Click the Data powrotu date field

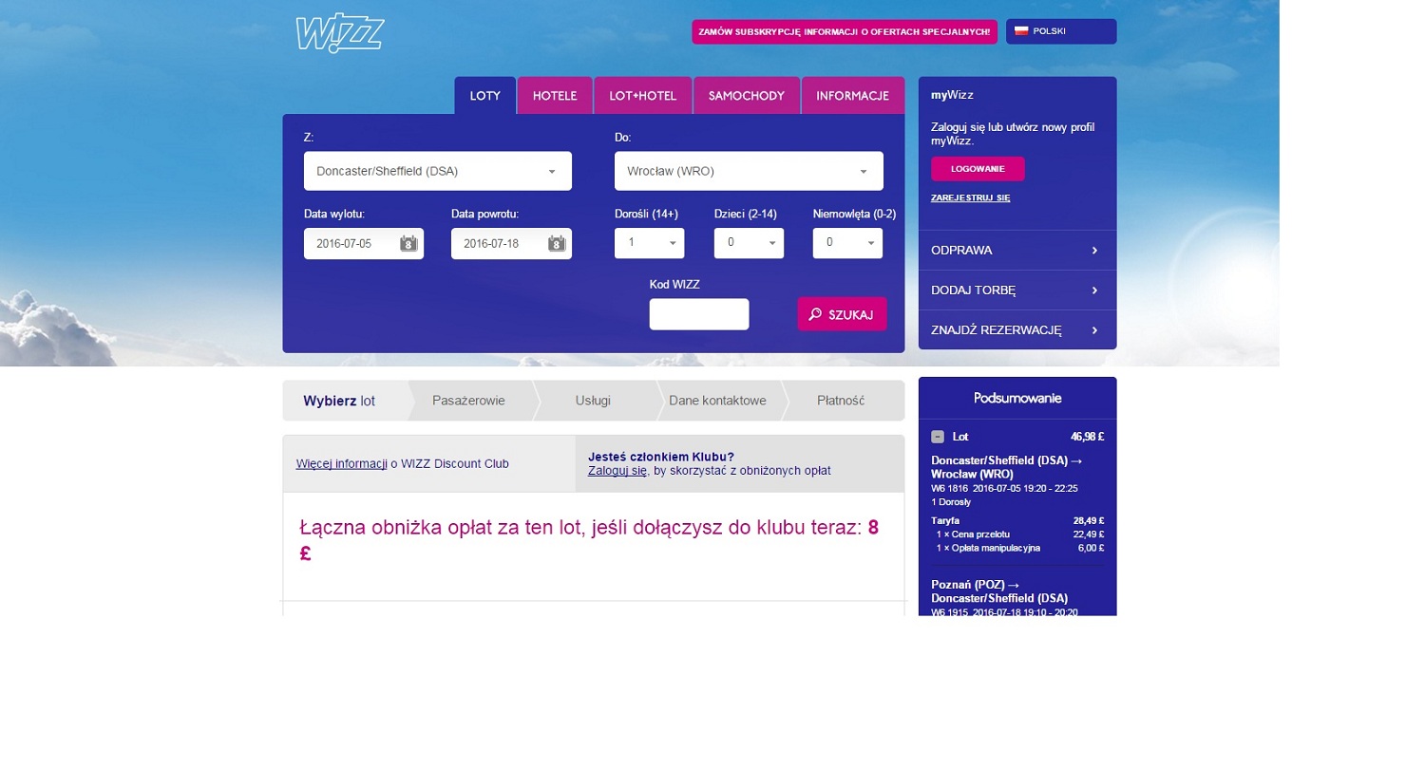point(511,243)
